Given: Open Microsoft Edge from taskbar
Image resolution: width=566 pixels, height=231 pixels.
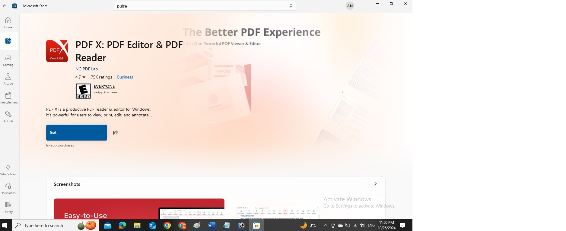Looking at the screenshot, I should [x=122, y=225].
